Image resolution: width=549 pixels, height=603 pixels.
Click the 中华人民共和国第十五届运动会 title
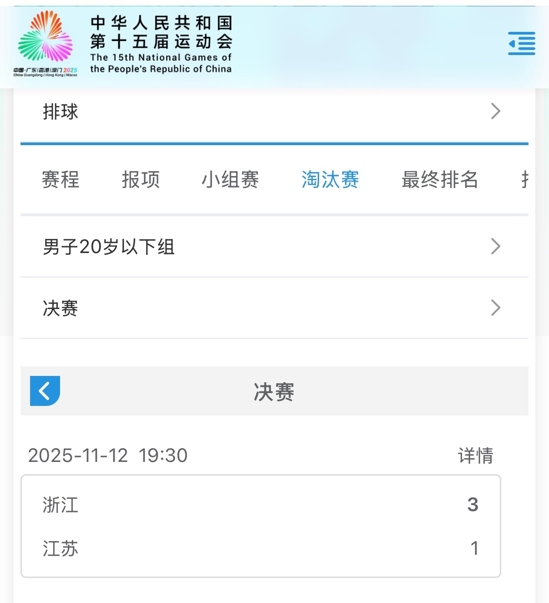pos(161,32)
